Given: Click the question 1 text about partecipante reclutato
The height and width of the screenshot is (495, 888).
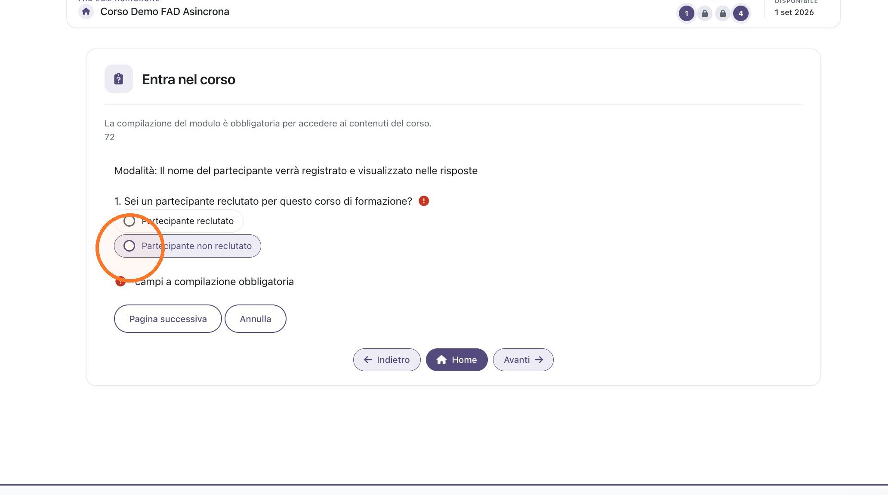Looking at the screenshot, I should pyautogui.click(x=263, y=201).
